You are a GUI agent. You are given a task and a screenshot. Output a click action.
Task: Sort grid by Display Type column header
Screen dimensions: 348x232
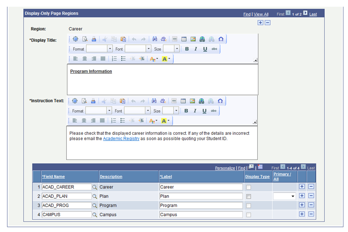tap(257, 176)
